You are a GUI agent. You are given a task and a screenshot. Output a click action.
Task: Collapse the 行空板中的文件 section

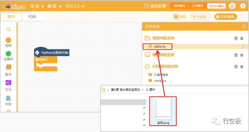point(161,66)
